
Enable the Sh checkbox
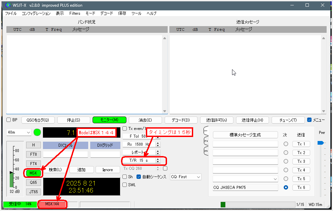point(125,177)
